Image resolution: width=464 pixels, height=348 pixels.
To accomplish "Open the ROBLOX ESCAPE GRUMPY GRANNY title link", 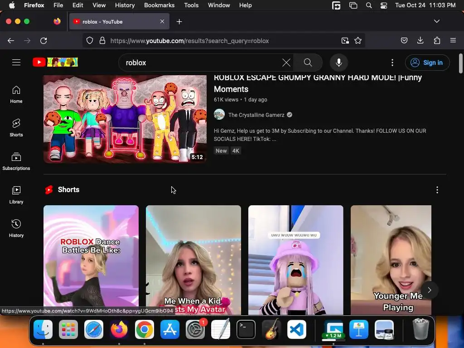I will (318, 83).
